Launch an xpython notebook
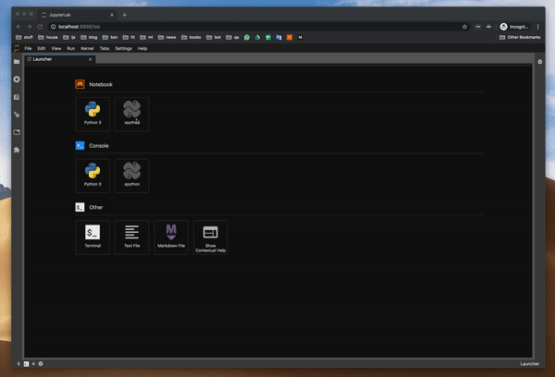This screenshot has width=555, height=377. pyautogui.click(x=131, y=115)
